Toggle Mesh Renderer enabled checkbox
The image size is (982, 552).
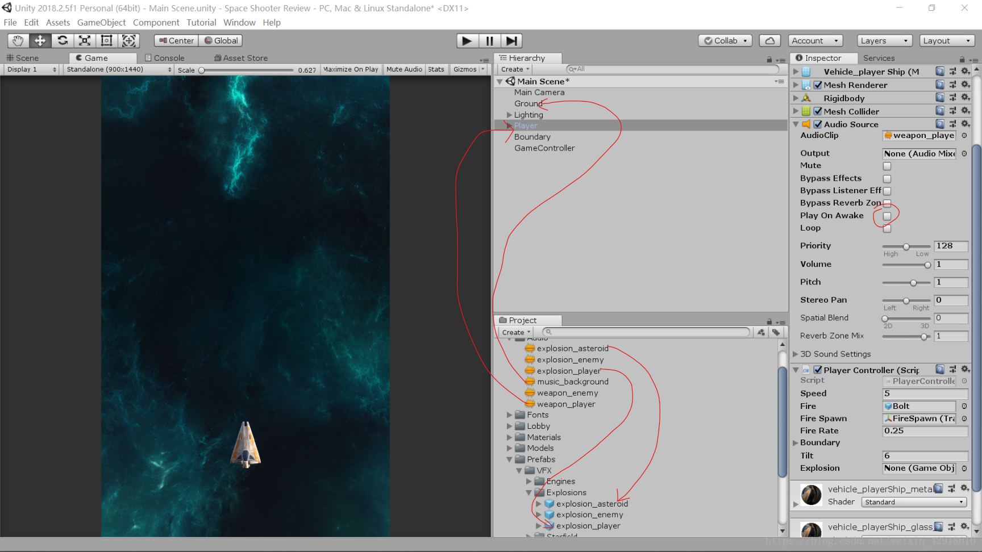(x=818, y=85)
